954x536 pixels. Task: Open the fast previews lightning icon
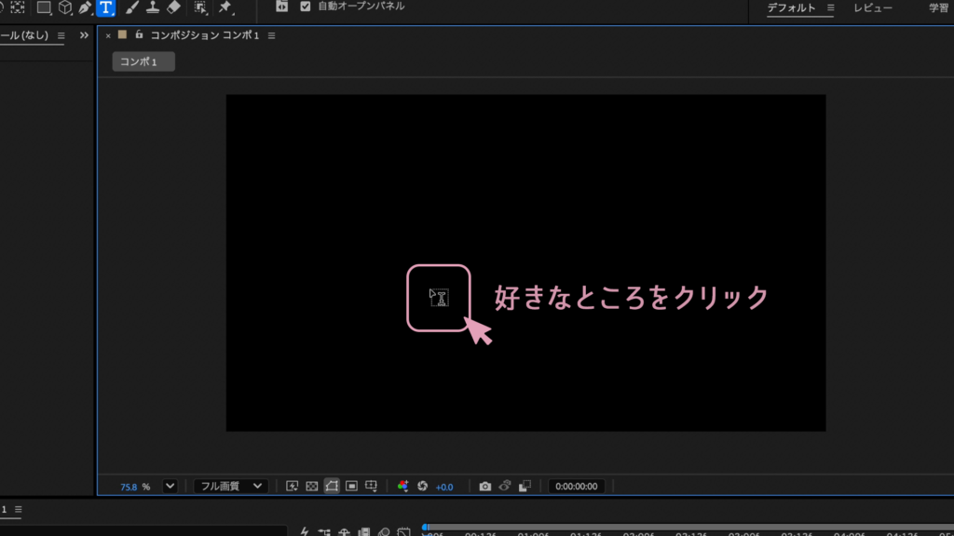tap(292, 486)
